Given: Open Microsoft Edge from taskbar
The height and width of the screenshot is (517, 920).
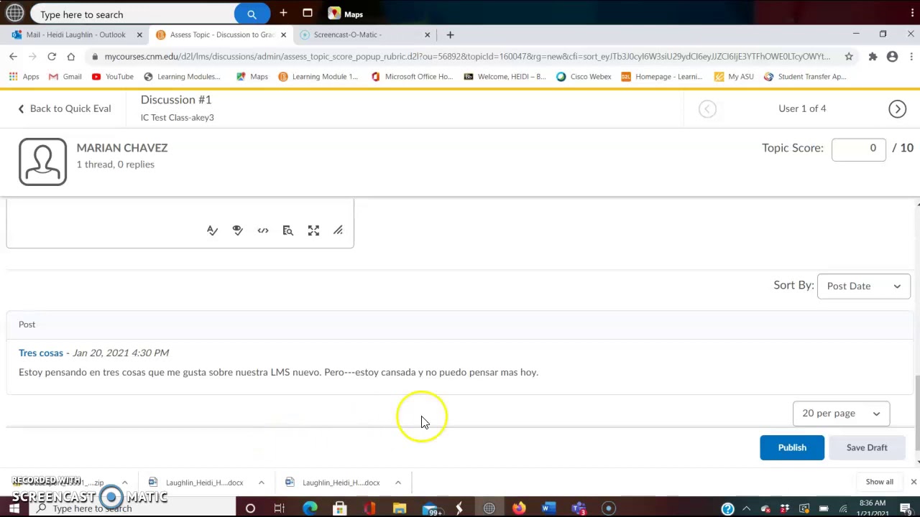Looking at the screenshot, I should point(310,508).
